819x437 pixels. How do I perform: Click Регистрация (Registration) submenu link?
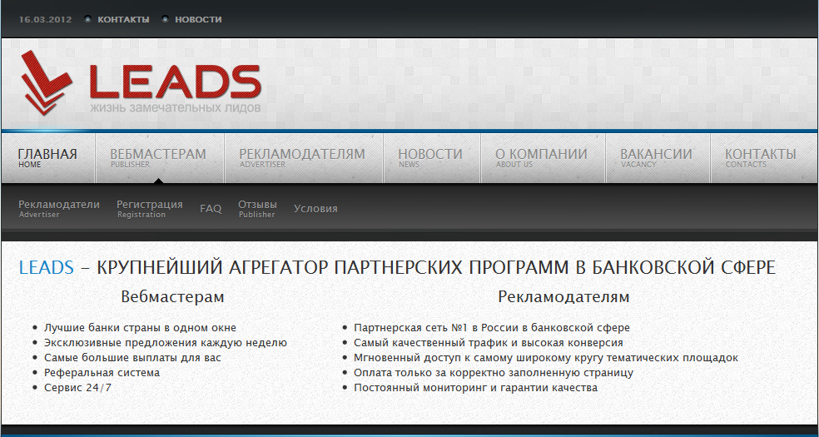click(150, 208)
